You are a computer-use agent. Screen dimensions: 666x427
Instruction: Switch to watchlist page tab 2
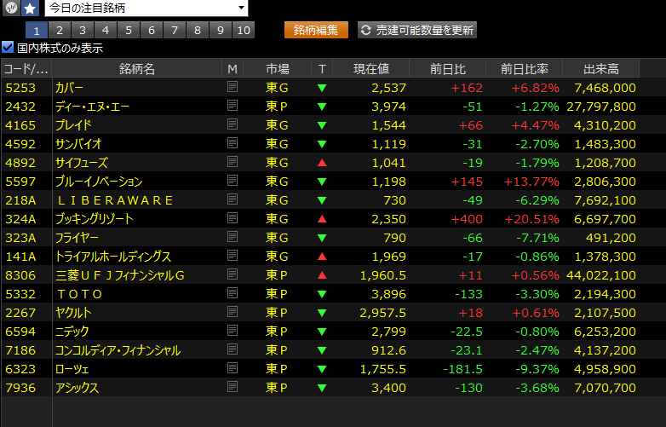click(x=60, y=30)
